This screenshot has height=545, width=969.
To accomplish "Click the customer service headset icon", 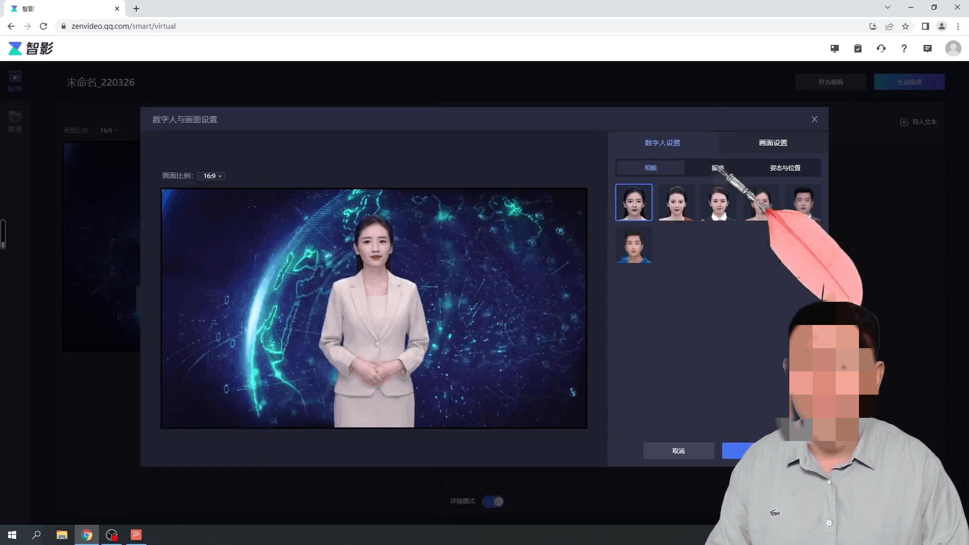I will (881, 48).
